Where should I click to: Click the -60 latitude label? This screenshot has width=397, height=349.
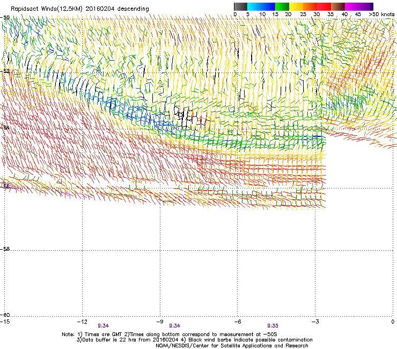point(5,315)
